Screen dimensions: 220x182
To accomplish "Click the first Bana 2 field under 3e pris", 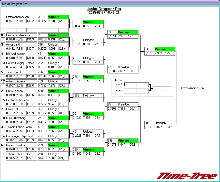I will point(130,91).
